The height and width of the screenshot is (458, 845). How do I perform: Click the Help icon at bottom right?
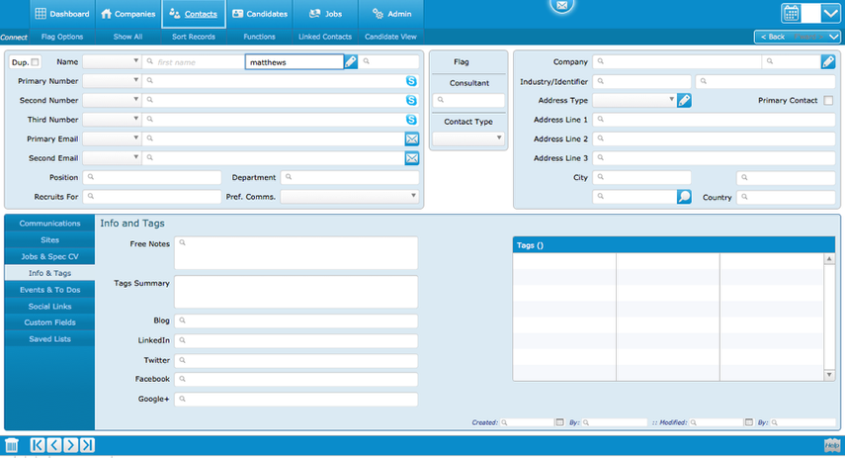[832, 445]
